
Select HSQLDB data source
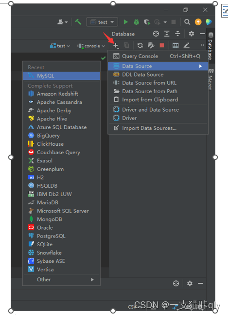[62, 186]
